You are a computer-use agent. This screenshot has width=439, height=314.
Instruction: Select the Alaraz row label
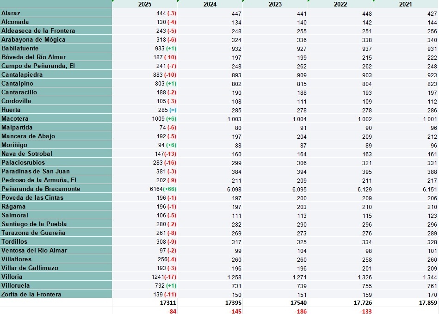56,13
